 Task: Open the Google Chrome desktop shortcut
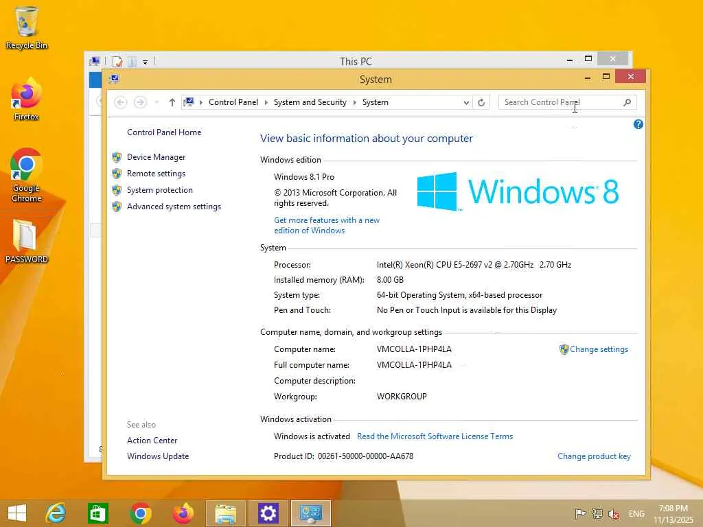27,175
